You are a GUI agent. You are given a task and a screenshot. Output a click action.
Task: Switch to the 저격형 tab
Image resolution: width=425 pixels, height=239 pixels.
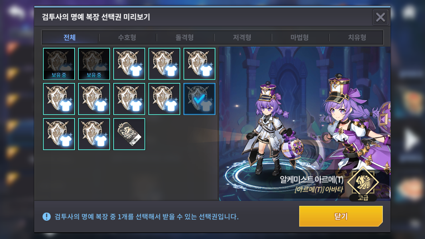[x=242, y=37]
